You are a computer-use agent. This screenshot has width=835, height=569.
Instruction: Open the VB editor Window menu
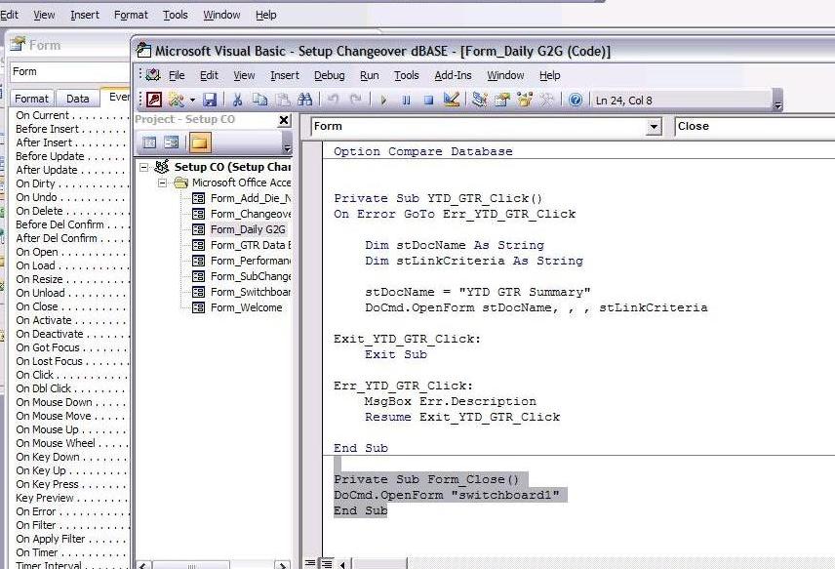505,76
